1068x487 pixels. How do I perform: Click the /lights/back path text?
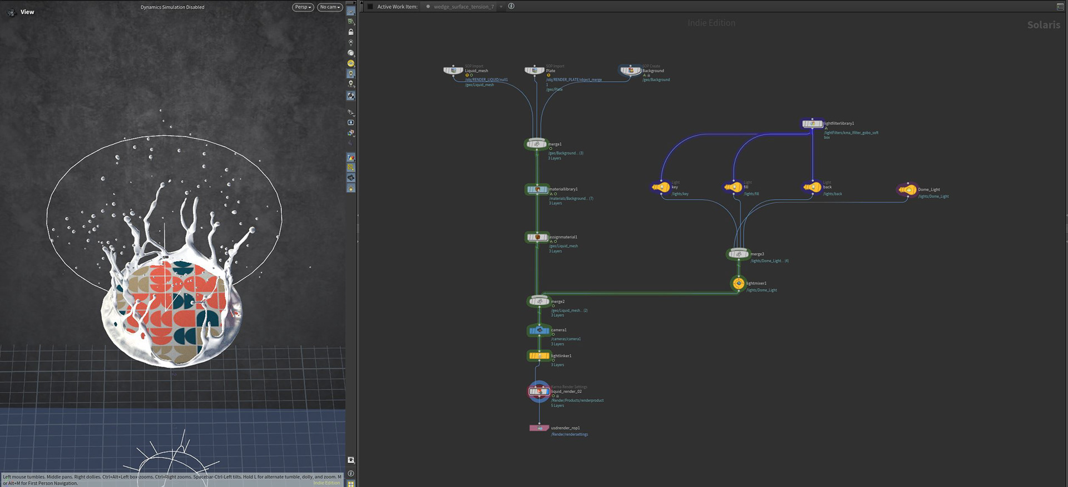pos(833,194)
